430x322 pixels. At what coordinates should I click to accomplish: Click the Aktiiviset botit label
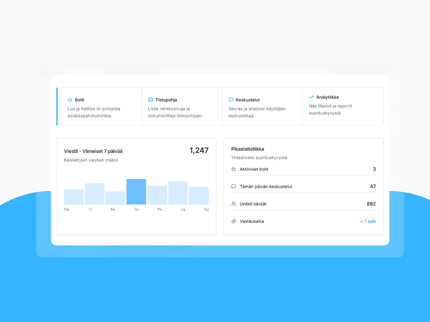(x=254, y=169)
